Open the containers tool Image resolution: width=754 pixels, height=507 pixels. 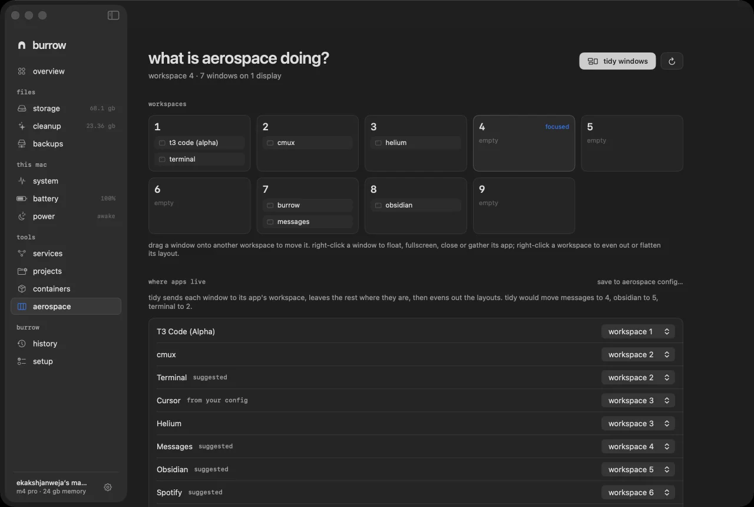pyautogui.click(x=66, y=289)
